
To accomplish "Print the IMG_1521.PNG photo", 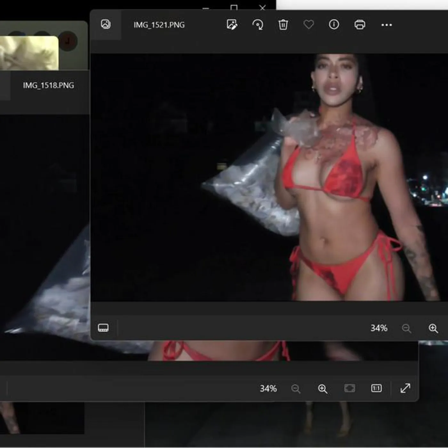I will click(360, 25).
